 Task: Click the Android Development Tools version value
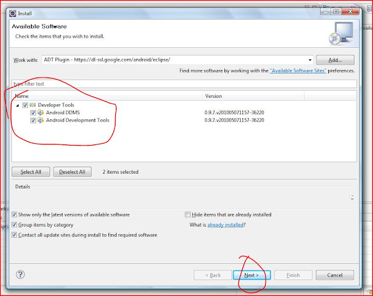click(x=234, y=120)
